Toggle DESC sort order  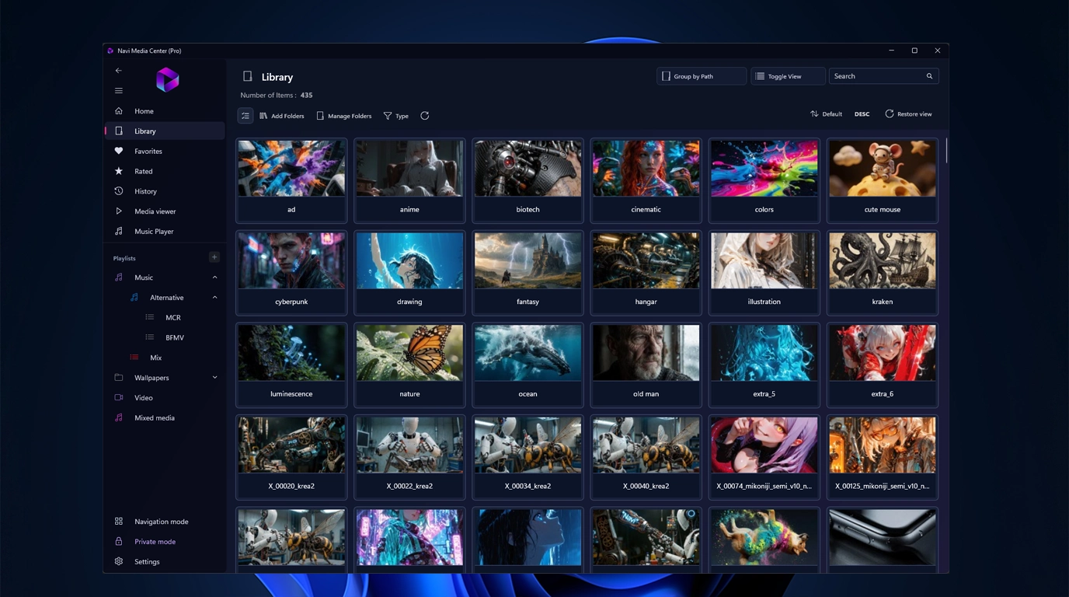pos(862,114)
